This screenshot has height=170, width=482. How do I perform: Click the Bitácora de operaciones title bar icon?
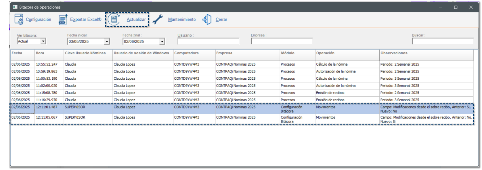coord(15,7)
